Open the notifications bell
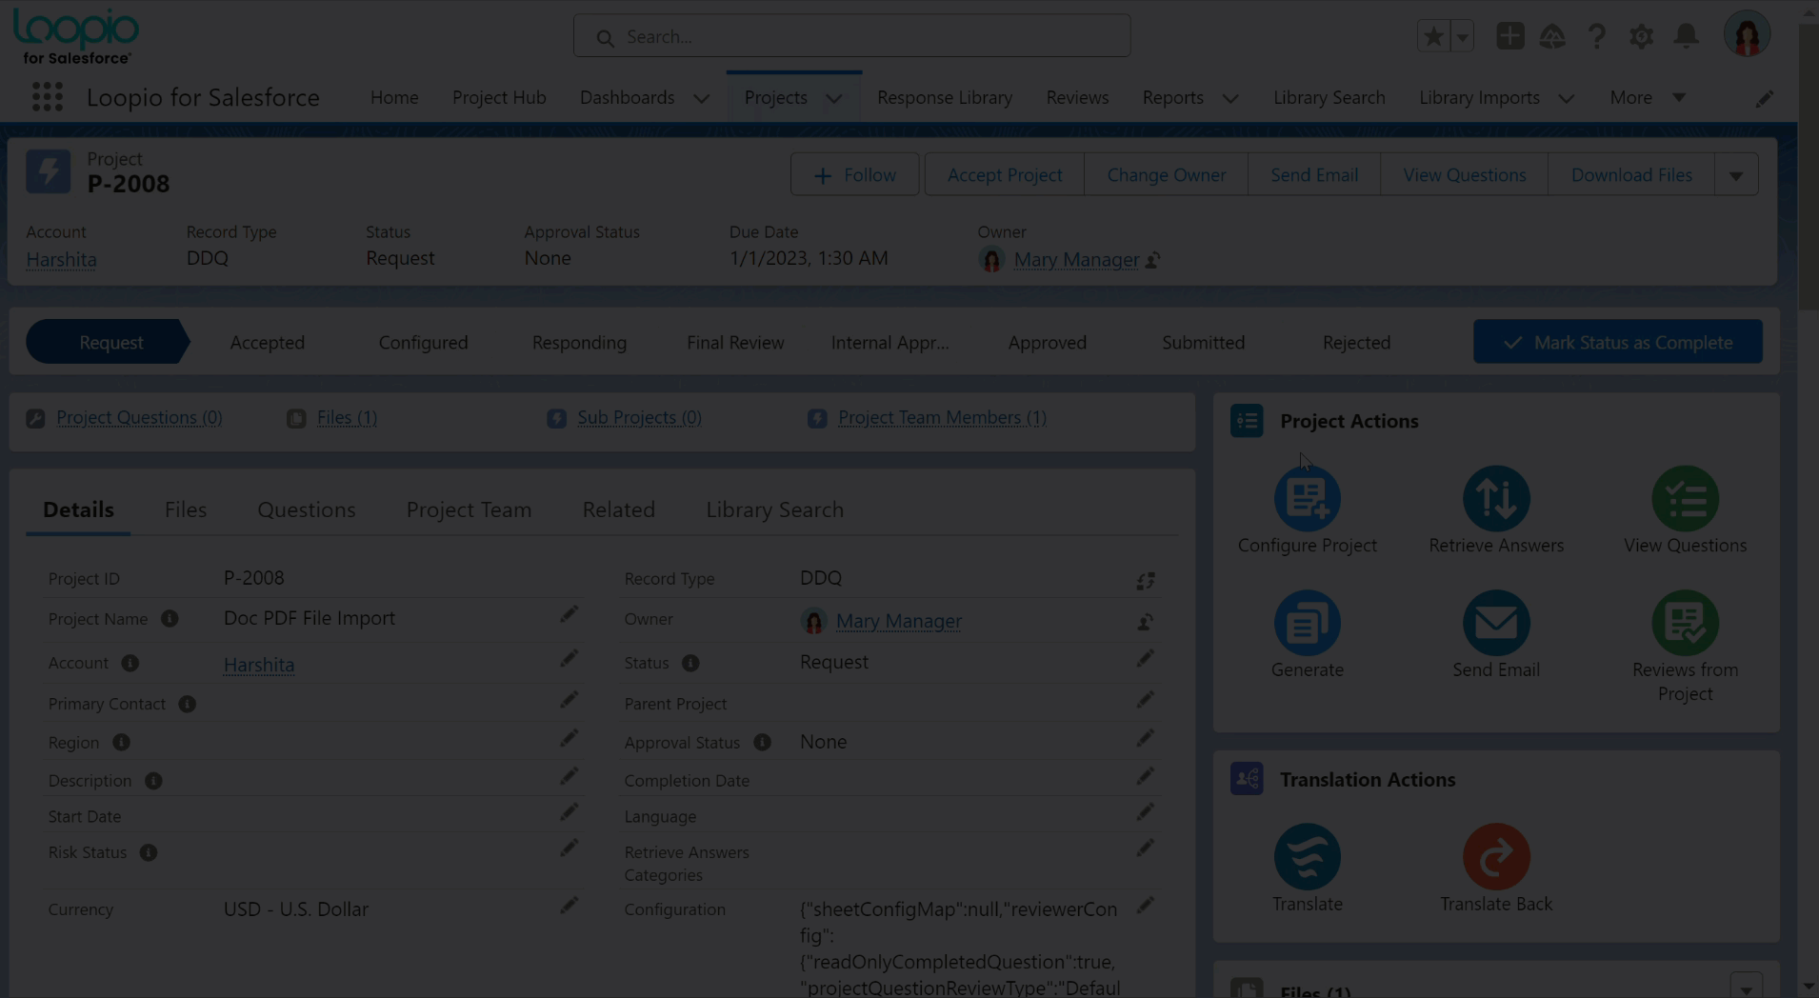1819x998 pixels. 1686,36
